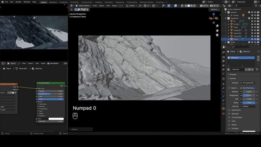Click the Z axis on navigation gizmo
This screenshot has width=261, height=147.
[214, 14]
